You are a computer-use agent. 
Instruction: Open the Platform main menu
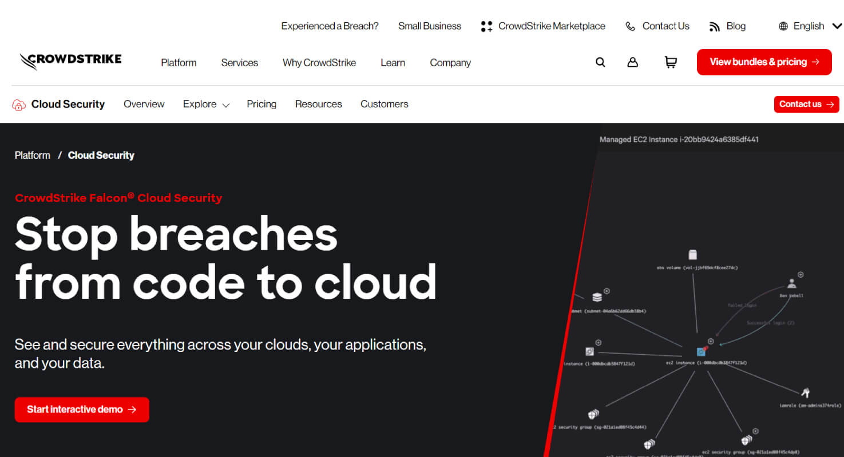click(x=179, y=63)
